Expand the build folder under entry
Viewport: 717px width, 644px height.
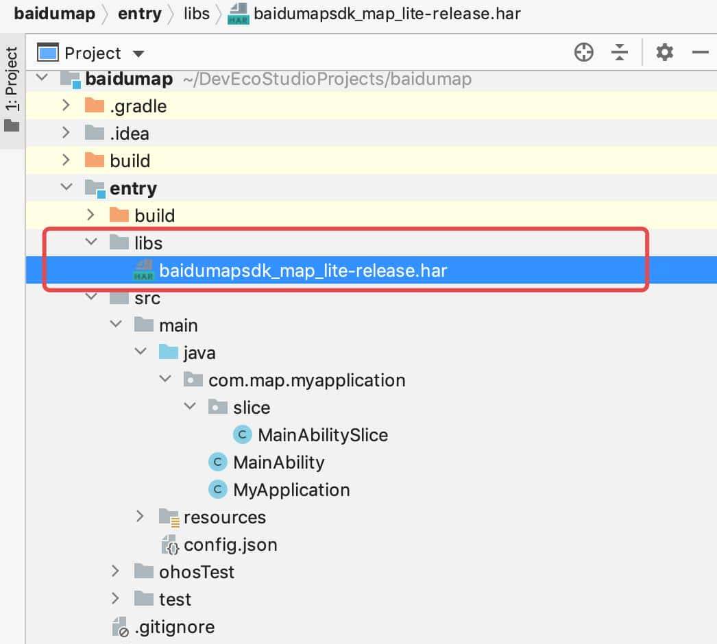coord(90,215)
